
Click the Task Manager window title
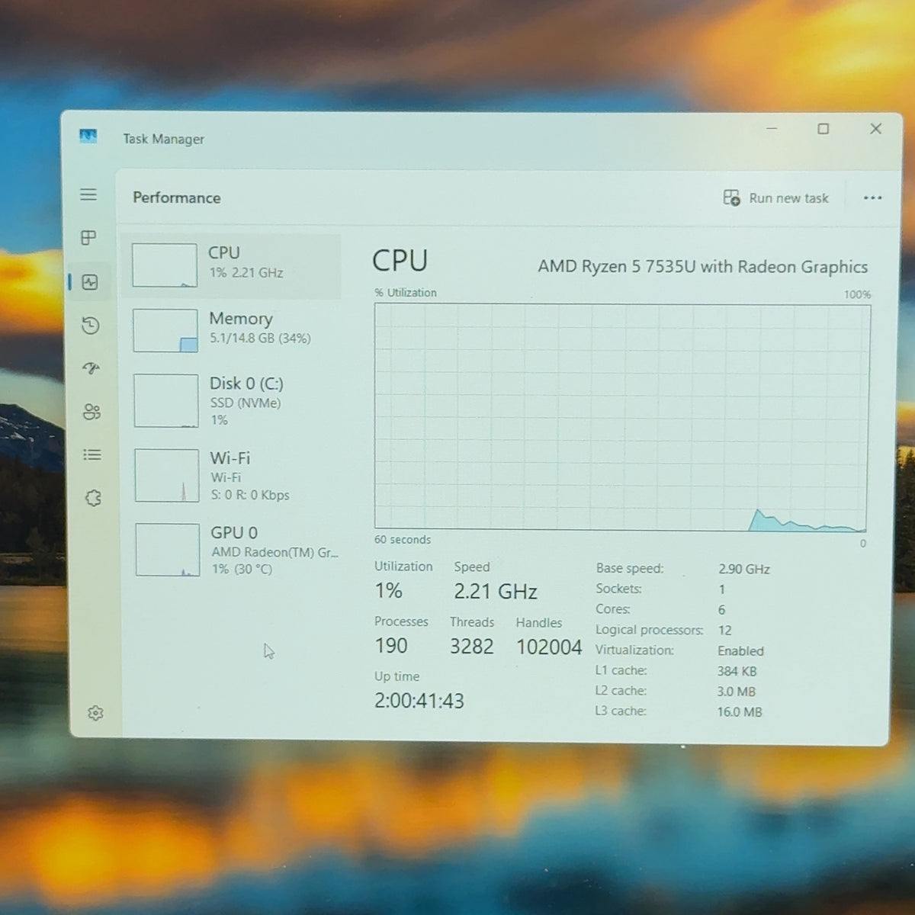(x=164, y=139)
